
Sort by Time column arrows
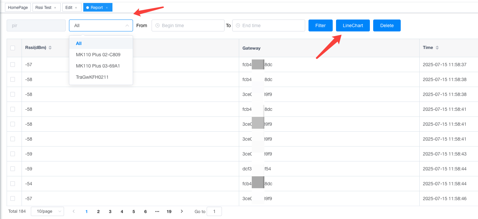tap(437, 48)
